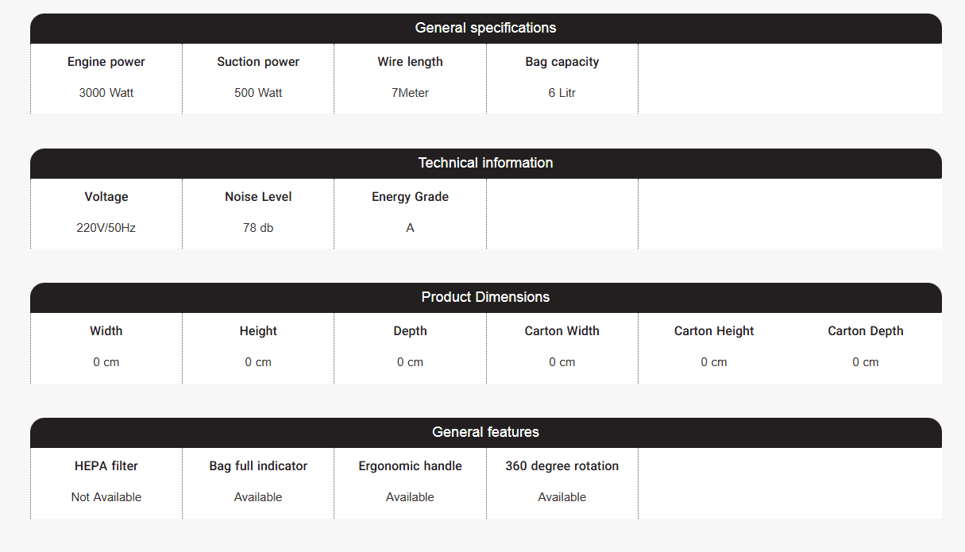
Task: Click the General specifications header bar
Action: pos(486,28)
